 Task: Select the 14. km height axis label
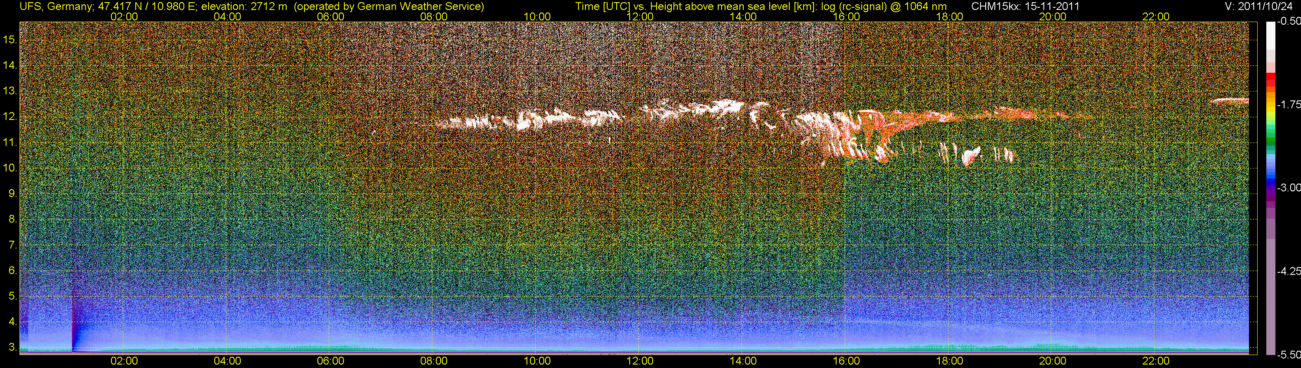10,65
